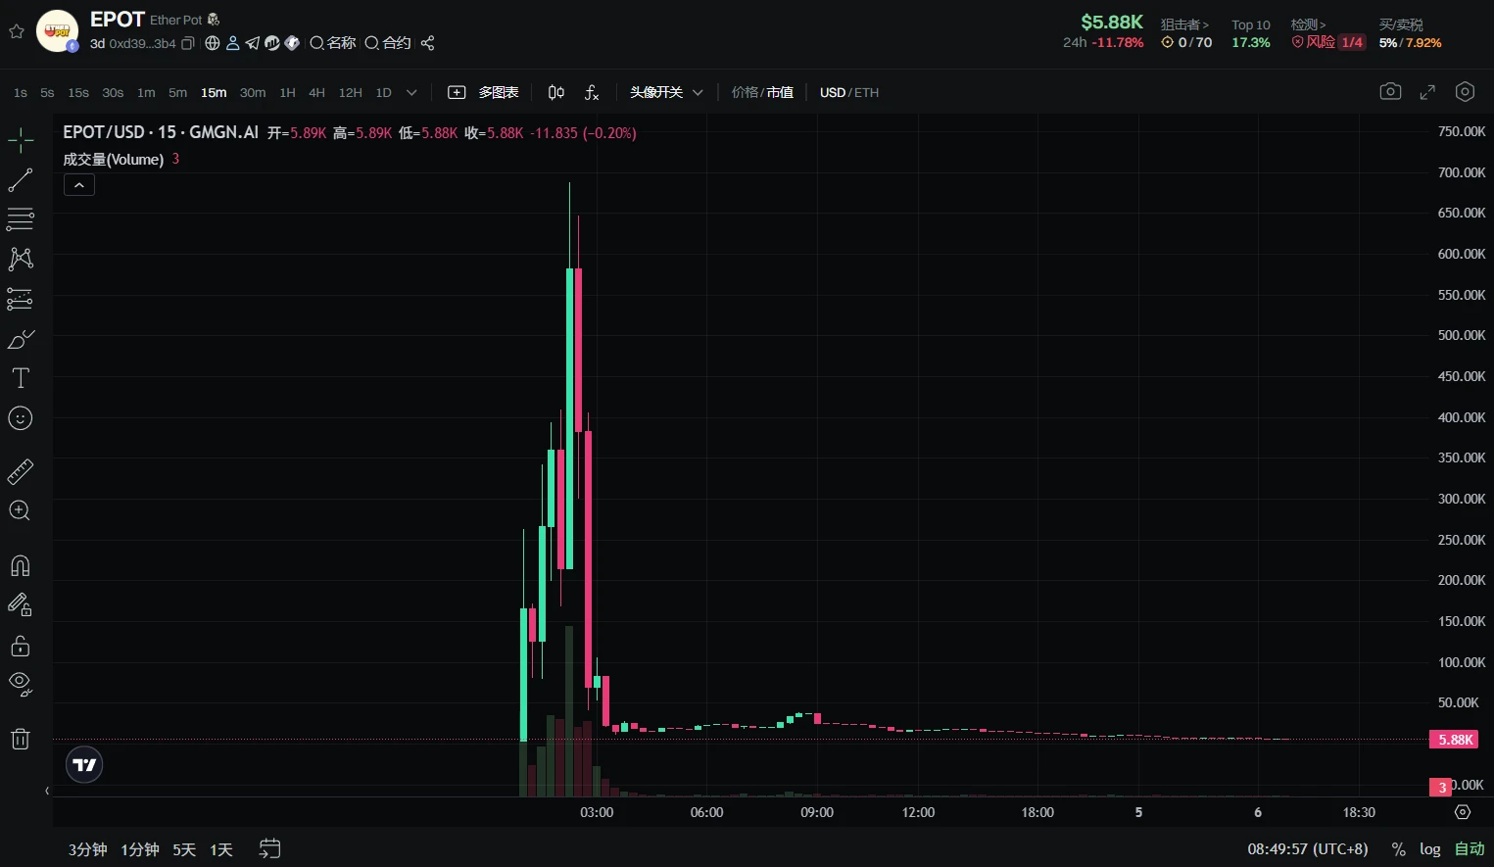Screen dimensions: 1494x867
Task: Set range to 3分钟
Action: (87, 849)
